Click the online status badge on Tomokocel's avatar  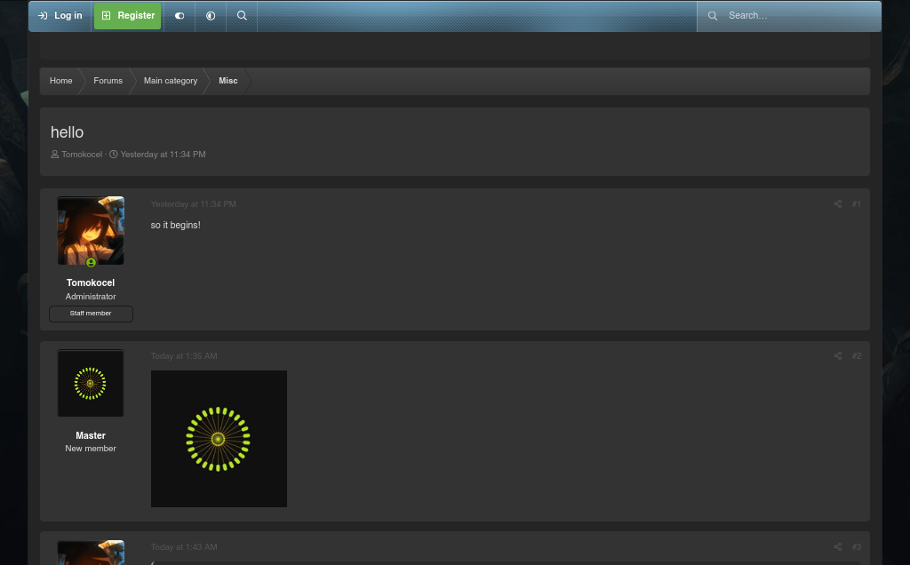(92, 263)
